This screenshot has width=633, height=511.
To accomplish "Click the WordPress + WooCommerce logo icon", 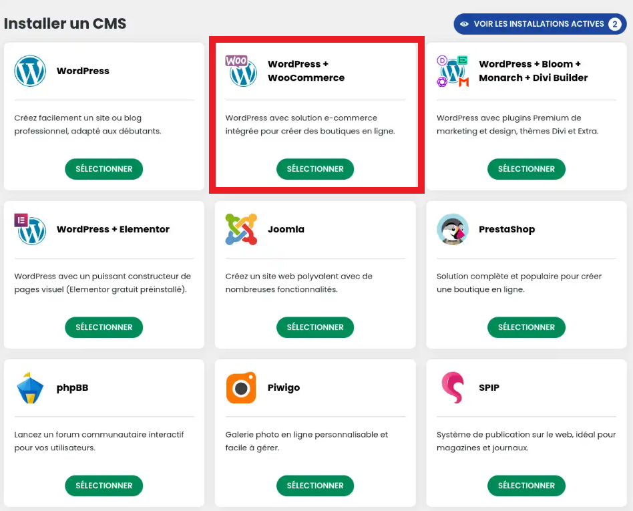I will point(241,71).
